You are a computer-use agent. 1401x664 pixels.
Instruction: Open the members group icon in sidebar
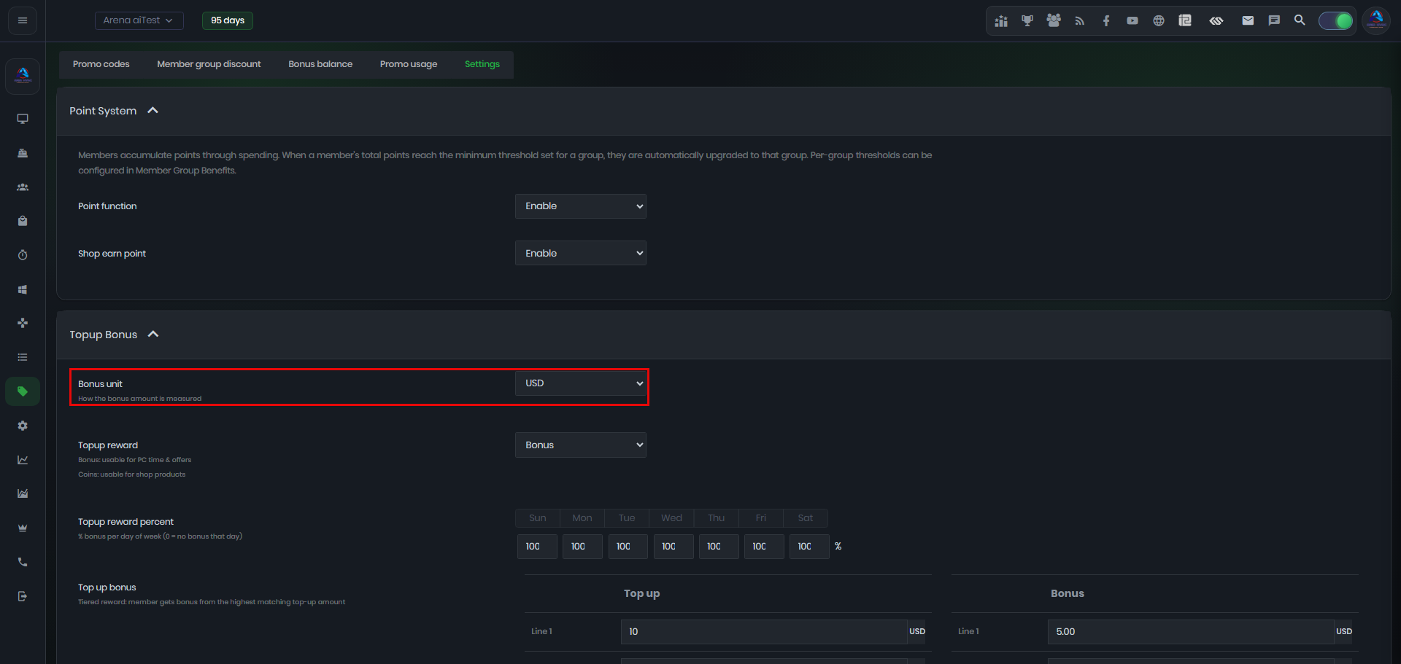coord(23,187)
